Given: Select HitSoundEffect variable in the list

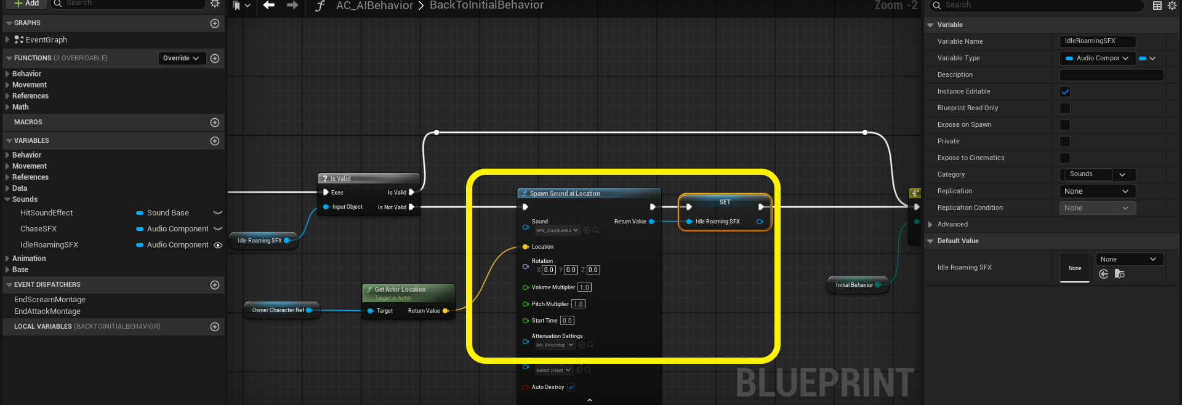Looking at the screenshot, I should tap(47, 213).
